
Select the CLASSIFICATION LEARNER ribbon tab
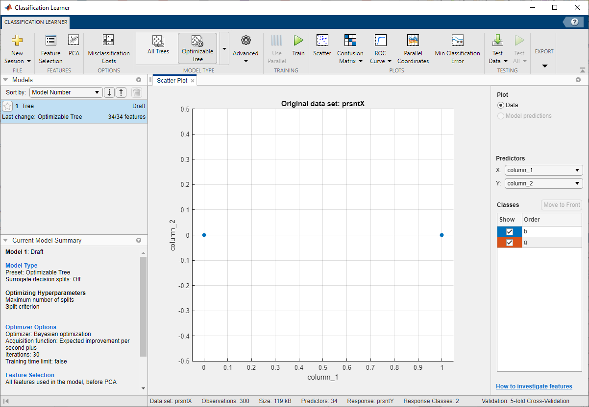point(36,22)
